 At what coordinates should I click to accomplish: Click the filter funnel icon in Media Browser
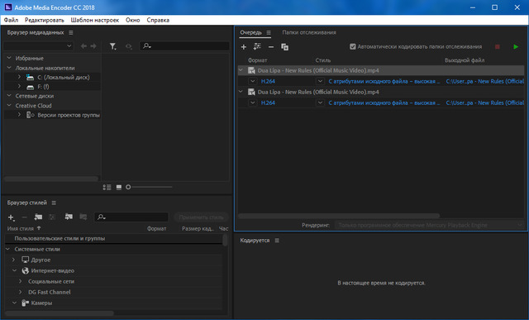tap(113, 46)
